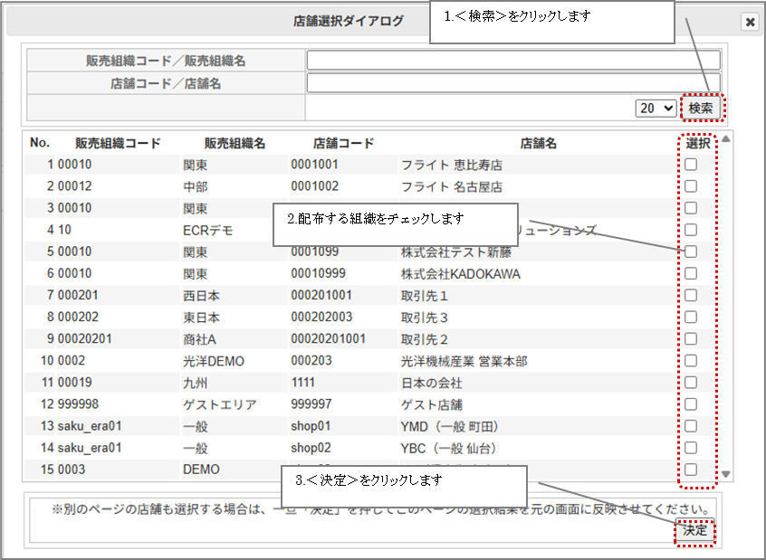This screenshot has height=560, width=766.
Task: Enable checkbox for 光洋機械産業 営業本部
Action: click(691, 361)
